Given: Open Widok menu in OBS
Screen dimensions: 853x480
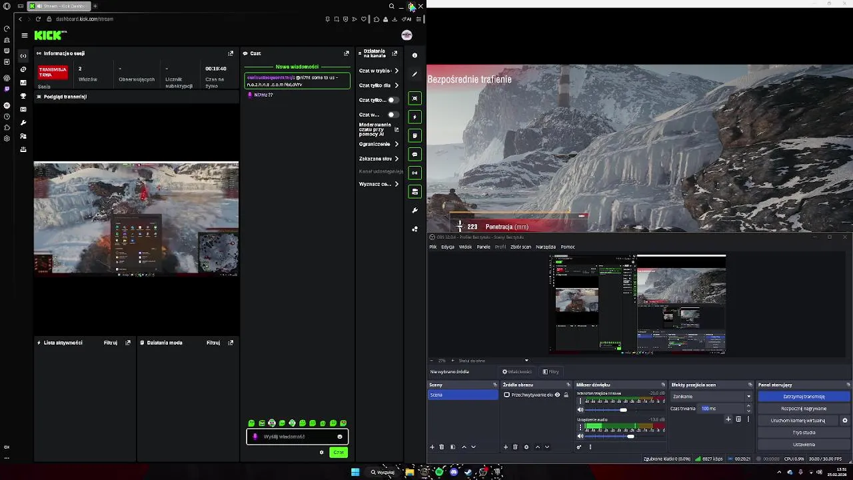Looking at the screenshot, I should tap(465, 247).
